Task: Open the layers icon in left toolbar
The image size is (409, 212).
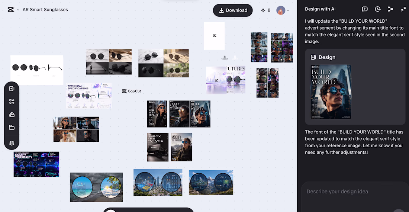Action: (x=12, y=143)
